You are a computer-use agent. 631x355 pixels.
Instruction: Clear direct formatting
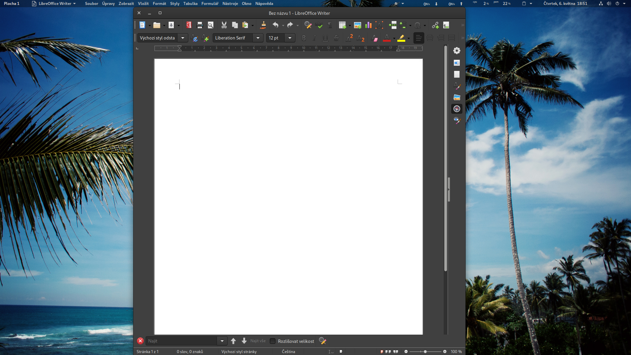pyautogui.click(x=374, y=38)
